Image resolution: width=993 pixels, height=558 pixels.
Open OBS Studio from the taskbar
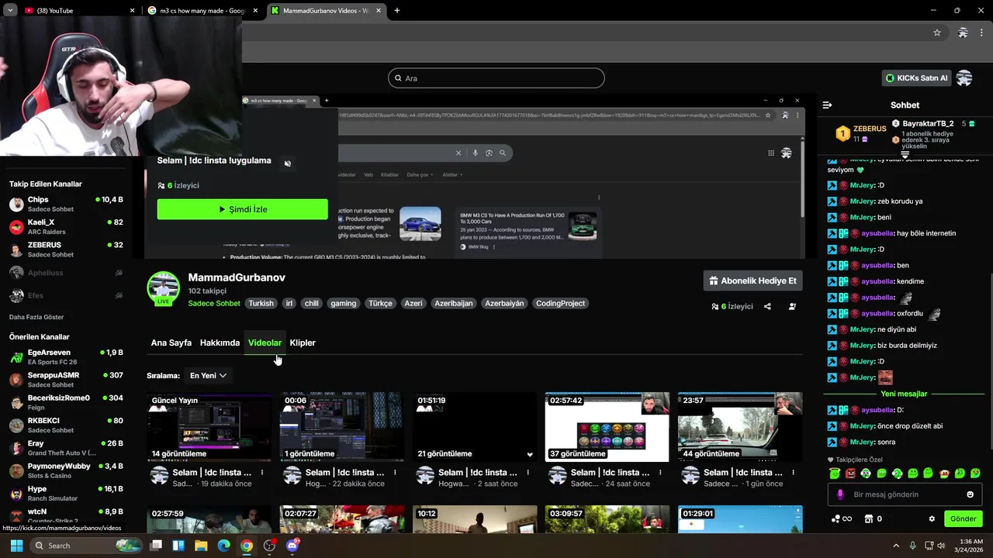[x=269, y=546]
